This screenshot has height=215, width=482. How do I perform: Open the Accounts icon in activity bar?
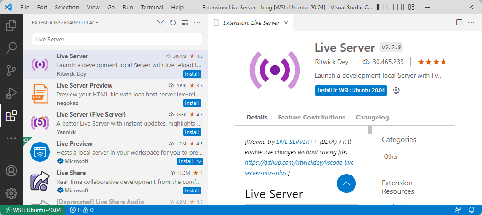tap(11, 171)
